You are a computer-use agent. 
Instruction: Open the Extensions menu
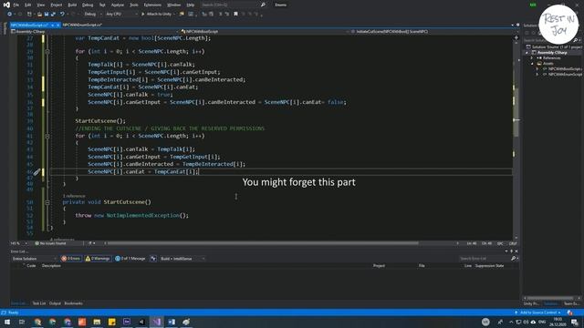pos(152,5)
